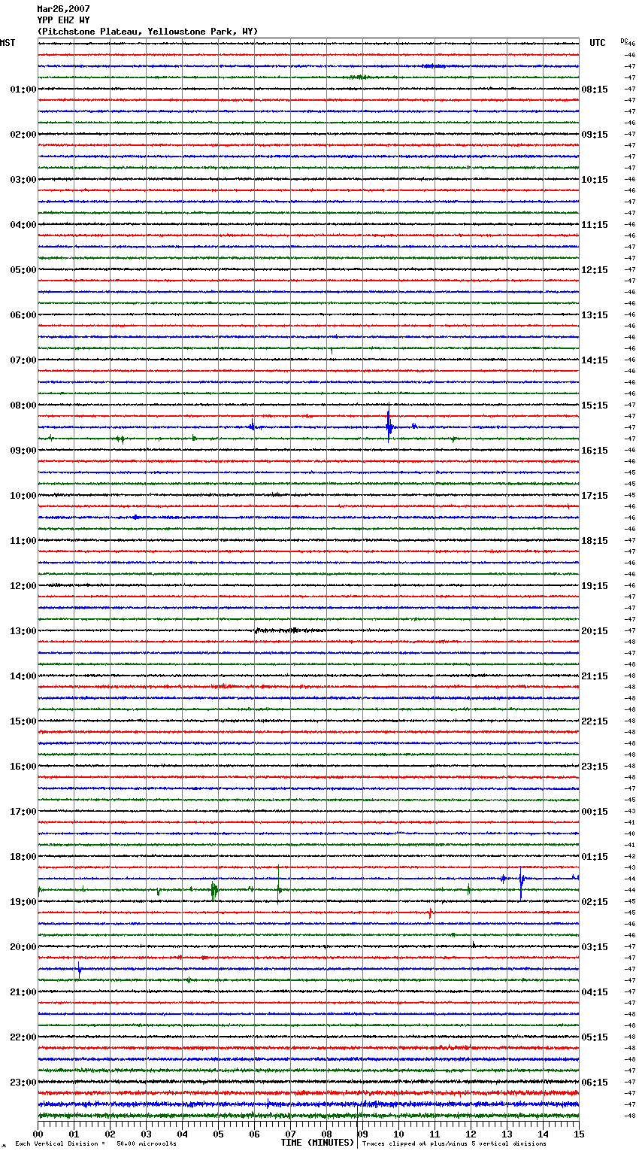Click the "01:15" UTC row label
This screenshot has height=1154, width=639.
(x=595, y=857)
